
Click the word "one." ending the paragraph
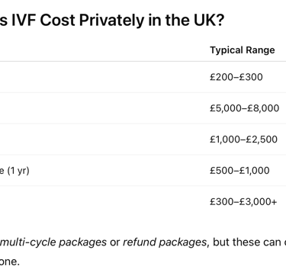10,262
